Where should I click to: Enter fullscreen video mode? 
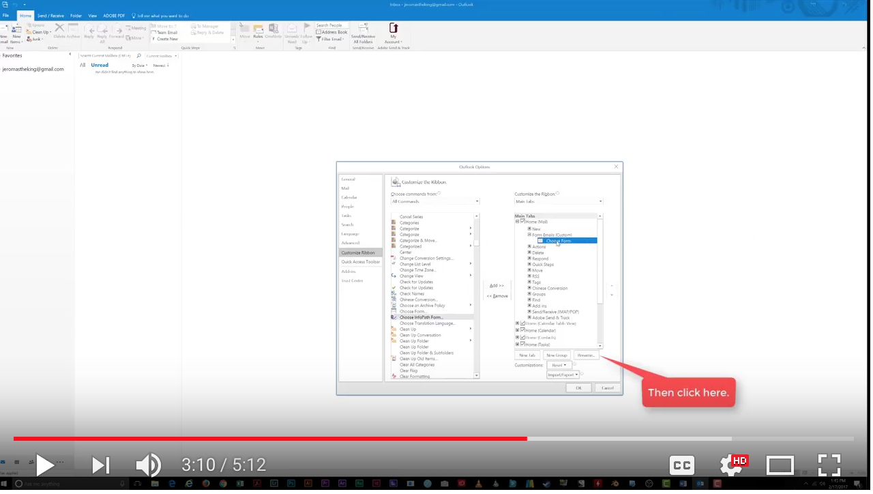point(829,465)
